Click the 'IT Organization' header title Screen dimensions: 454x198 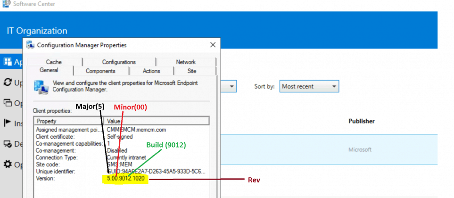click(37, 31)
